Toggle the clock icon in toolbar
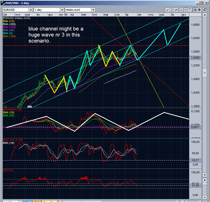 click(195, 10)
